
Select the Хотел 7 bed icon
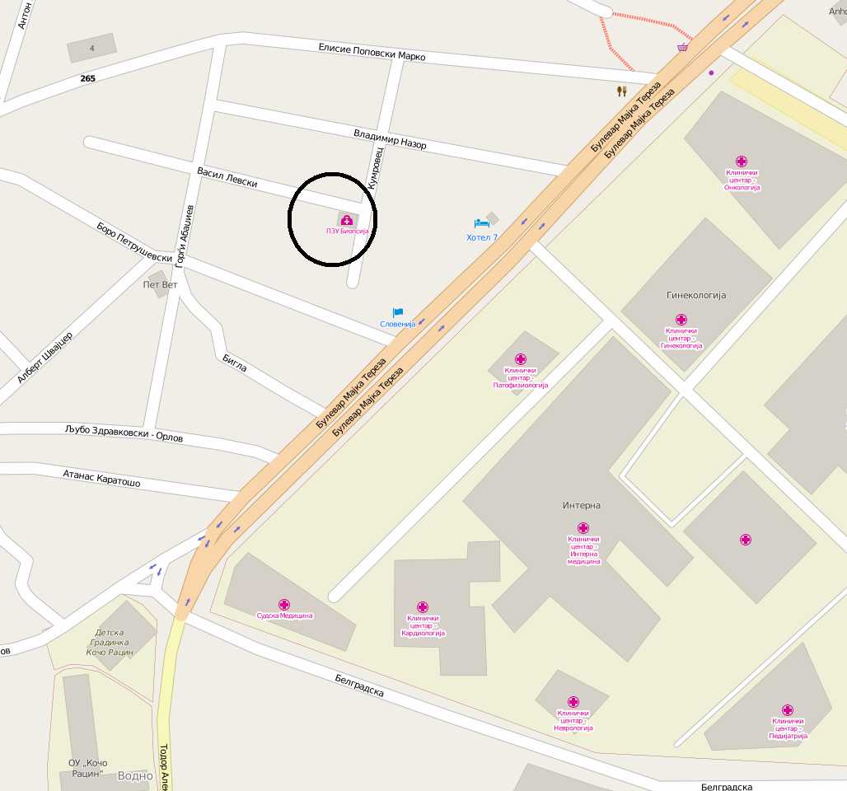click(x=480, y=223)
